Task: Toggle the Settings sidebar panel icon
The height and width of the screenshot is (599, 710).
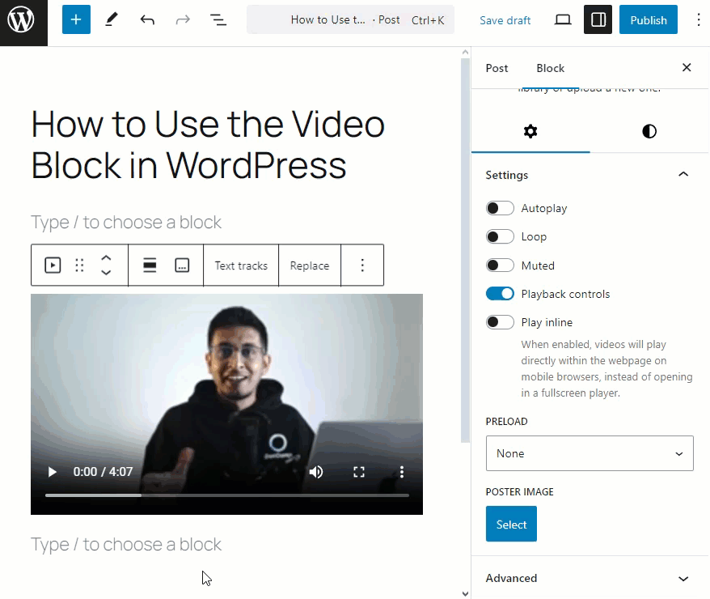Action: tap(598, 20)
